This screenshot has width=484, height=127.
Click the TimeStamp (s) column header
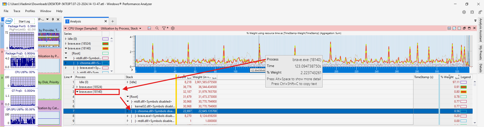426,77
